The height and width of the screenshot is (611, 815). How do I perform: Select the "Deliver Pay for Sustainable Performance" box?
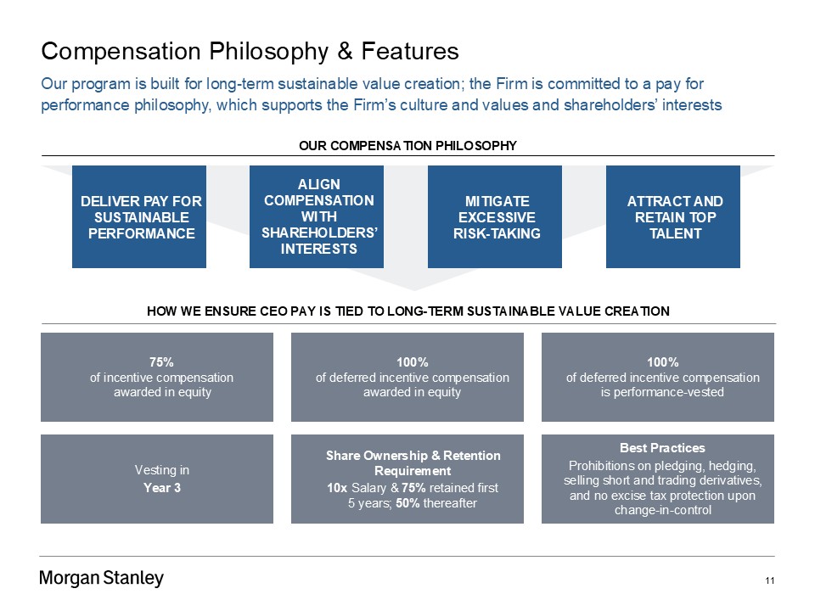[x=139, y=216]
